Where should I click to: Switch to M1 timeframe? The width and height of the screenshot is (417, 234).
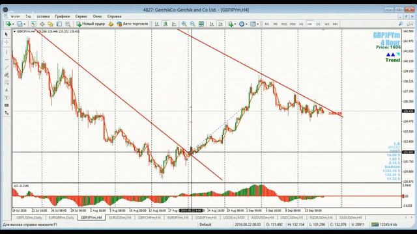266,24
